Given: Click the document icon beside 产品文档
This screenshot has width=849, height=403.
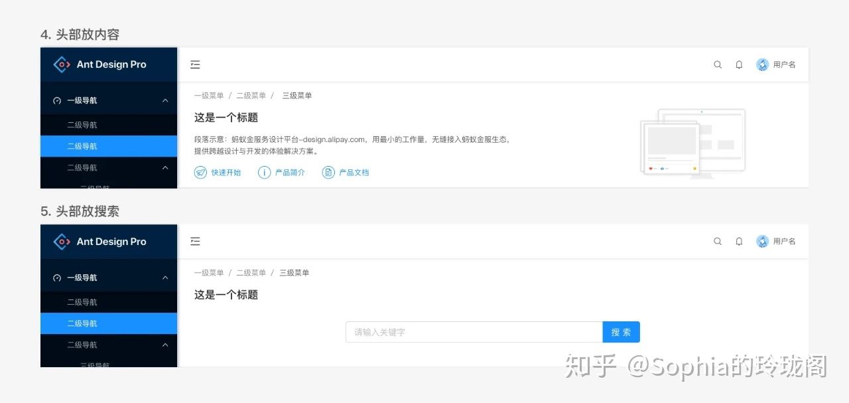Looking at the screenshot, I should (328, 172).
